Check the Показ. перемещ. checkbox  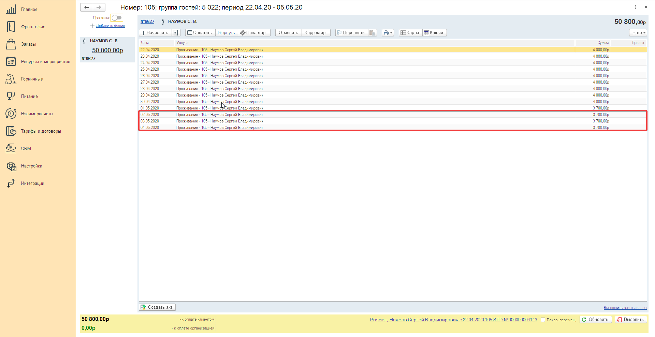point(543,320)
